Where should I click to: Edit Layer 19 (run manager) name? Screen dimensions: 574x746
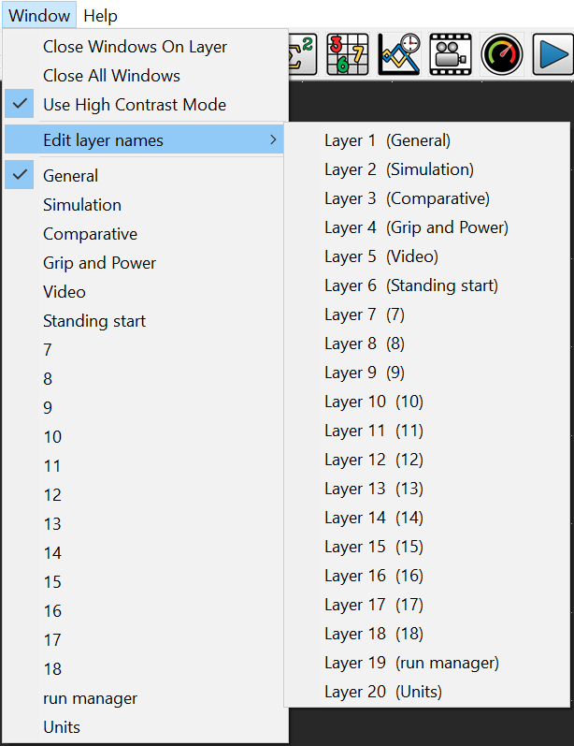pyautogui.click(x=411, y=663)
